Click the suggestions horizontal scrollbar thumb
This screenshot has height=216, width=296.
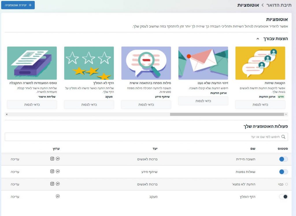[227, 114]
